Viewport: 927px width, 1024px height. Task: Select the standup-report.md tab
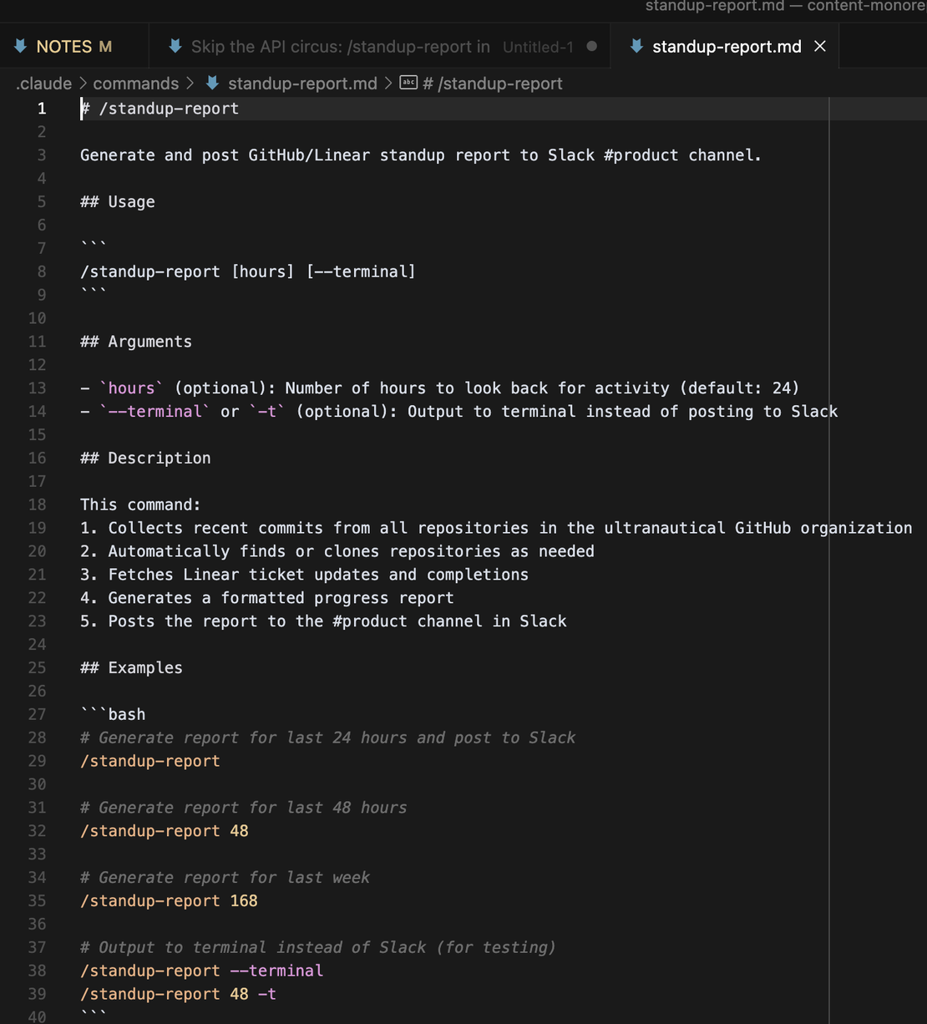coord(726,47)
